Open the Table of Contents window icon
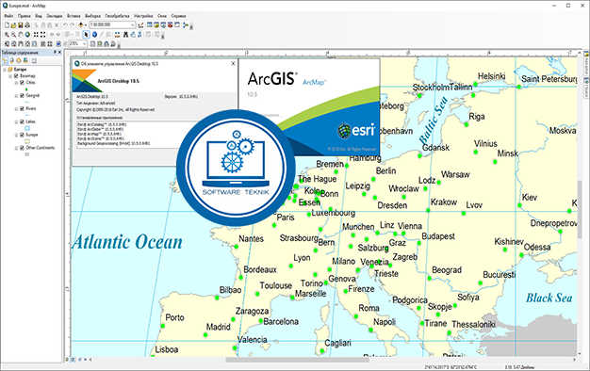 tap(149, 25)
